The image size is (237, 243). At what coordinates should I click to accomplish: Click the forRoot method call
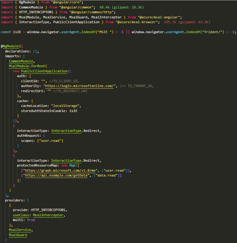coord(38,66)
